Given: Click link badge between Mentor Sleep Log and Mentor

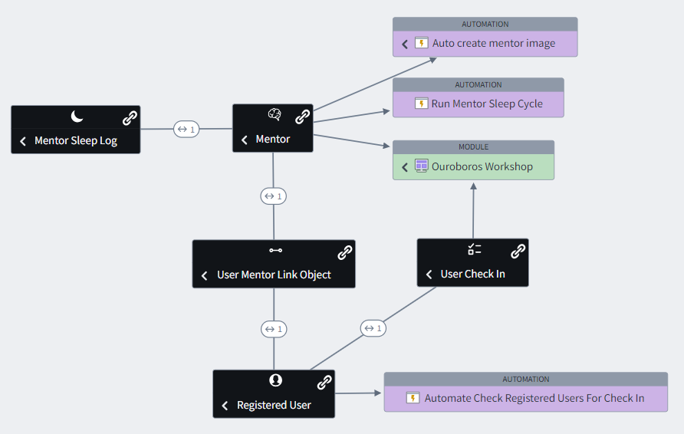Looking at the screenshot, I should click(186, 129).
